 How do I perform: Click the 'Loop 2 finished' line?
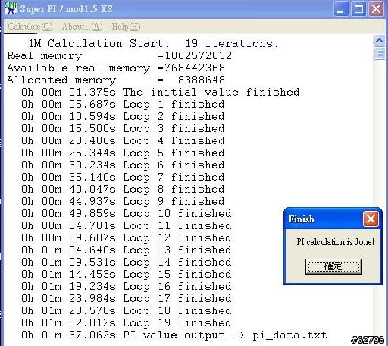[123, 117]
